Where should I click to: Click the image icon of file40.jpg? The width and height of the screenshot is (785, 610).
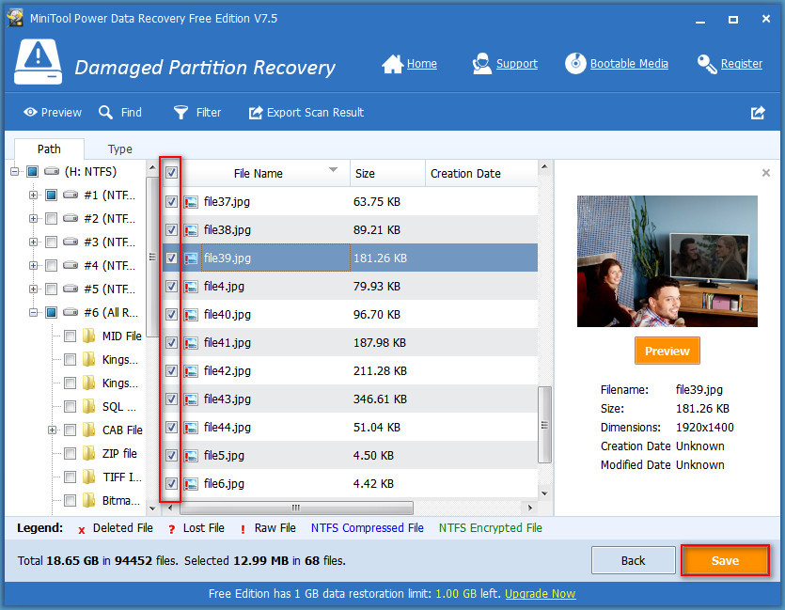[191, 315]
